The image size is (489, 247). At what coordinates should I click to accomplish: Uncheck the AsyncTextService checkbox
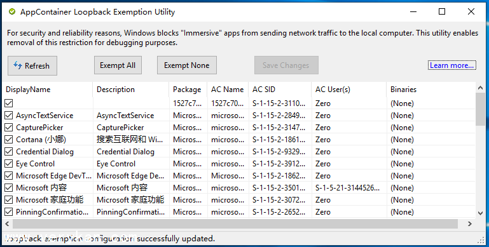[9, 116]
